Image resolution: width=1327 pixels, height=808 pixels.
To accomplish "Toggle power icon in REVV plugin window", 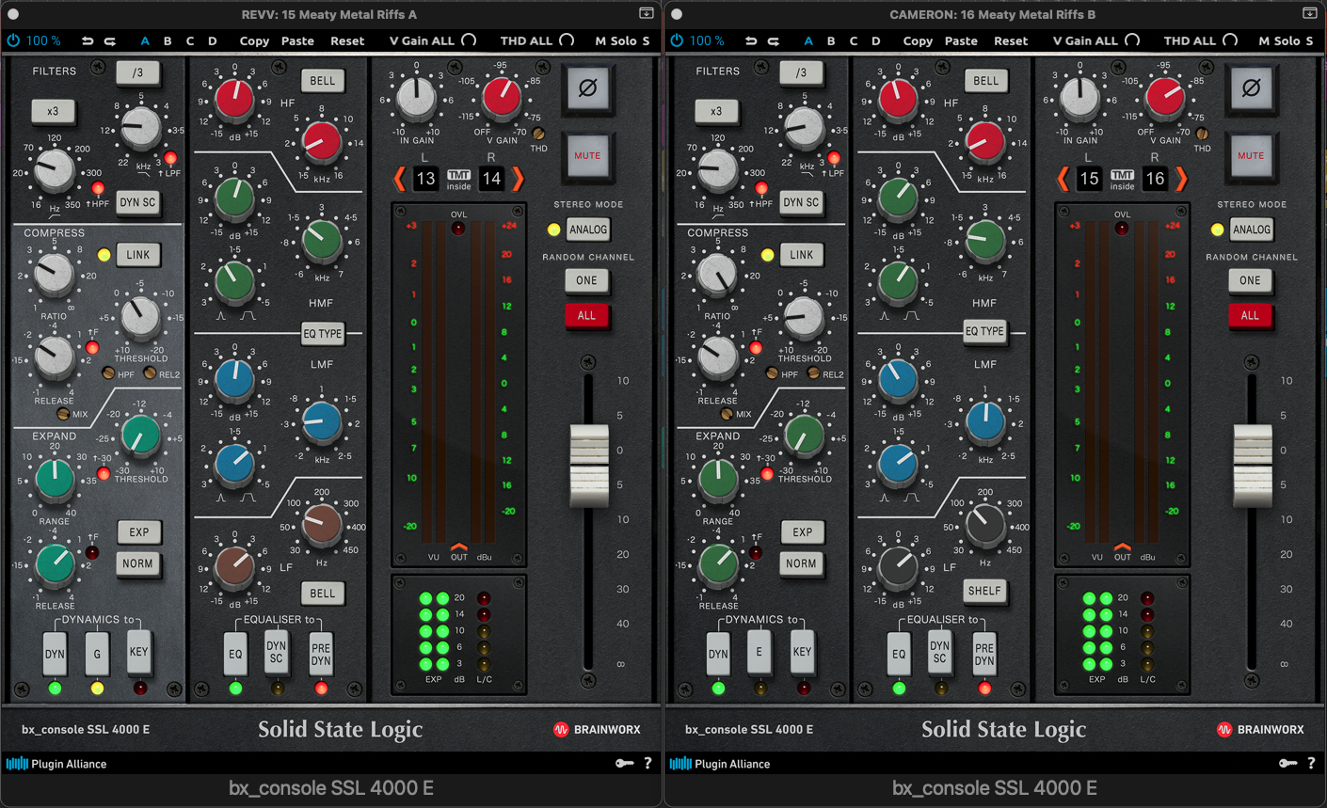I will [x=13, y=40].
